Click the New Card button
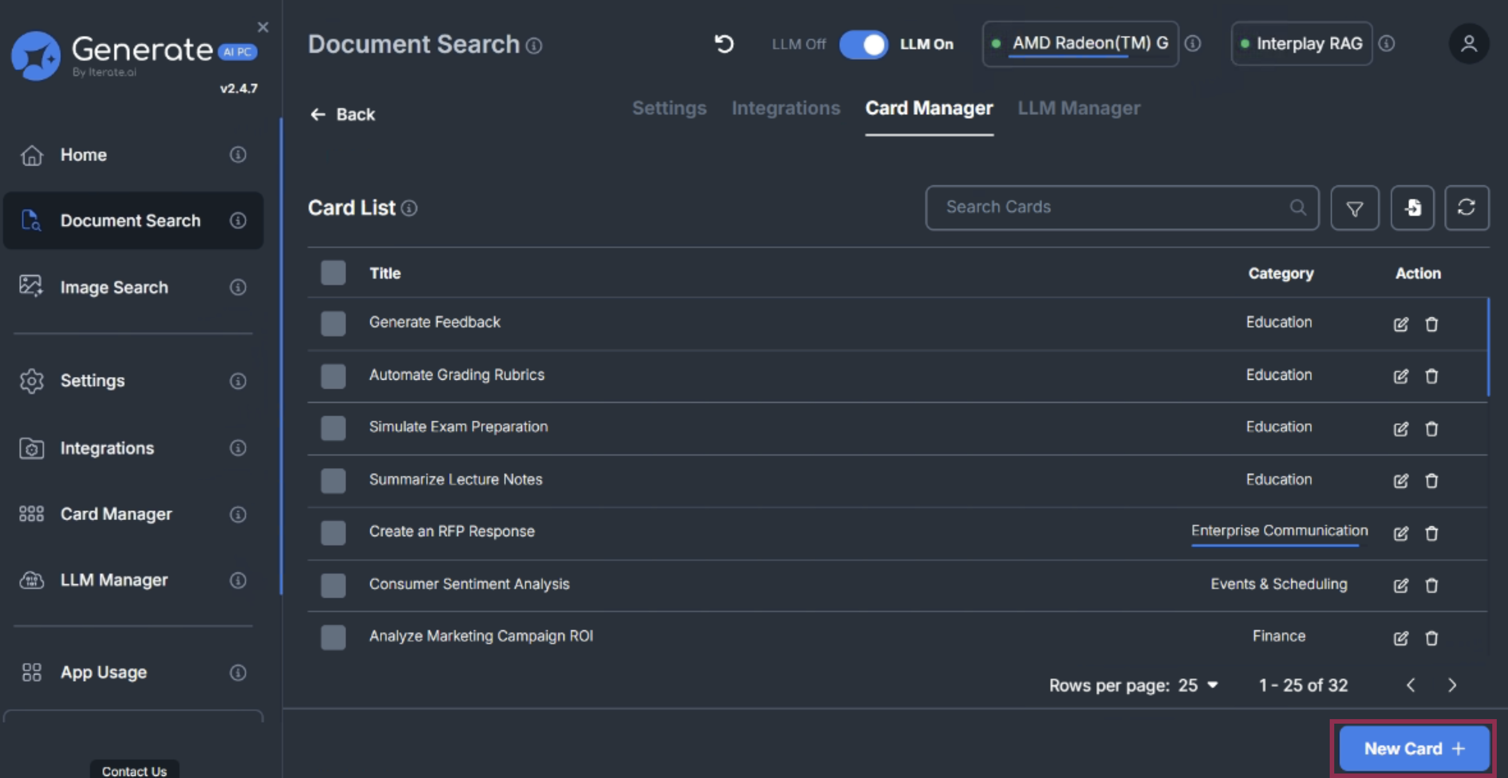1508x778 pixels. pos(1414,748)
